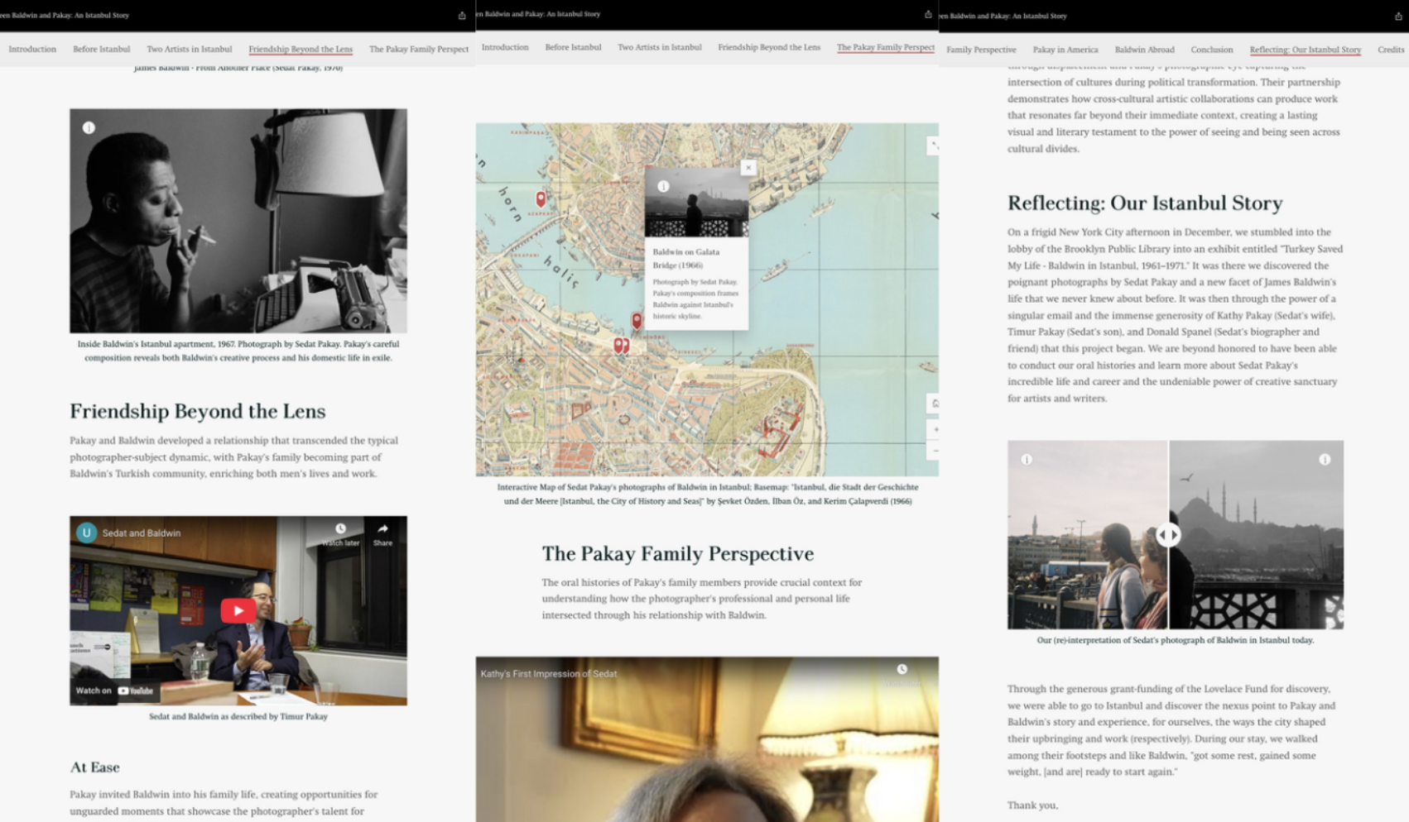
Task: Zoom in on the Istanbul map
Action: (x=934, y=429)
